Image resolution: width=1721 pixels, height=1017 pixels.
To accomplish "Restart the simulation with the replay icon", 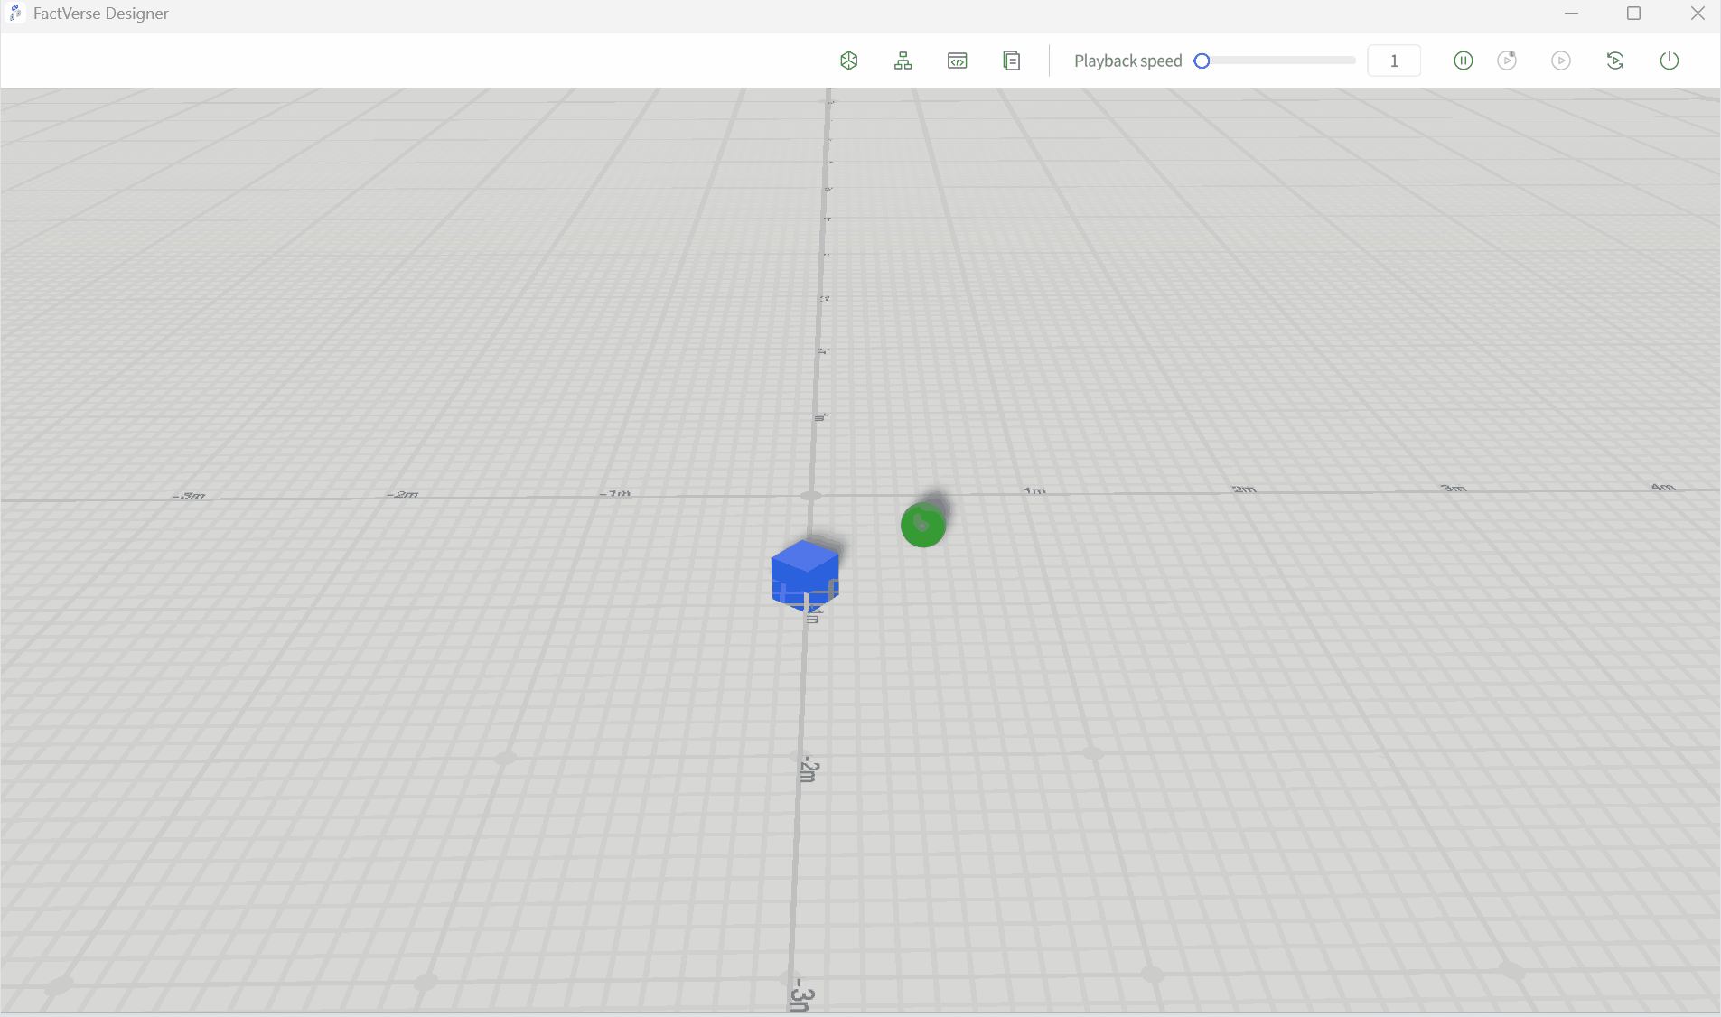I will coord(1615,61).
